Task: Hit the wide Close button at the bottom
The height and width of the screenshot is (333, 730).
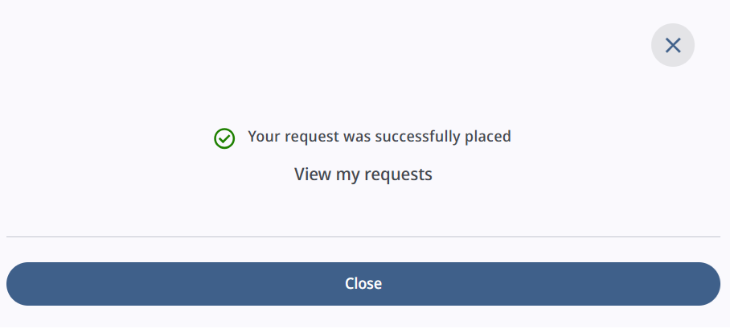Action: (x=363, y=284)
